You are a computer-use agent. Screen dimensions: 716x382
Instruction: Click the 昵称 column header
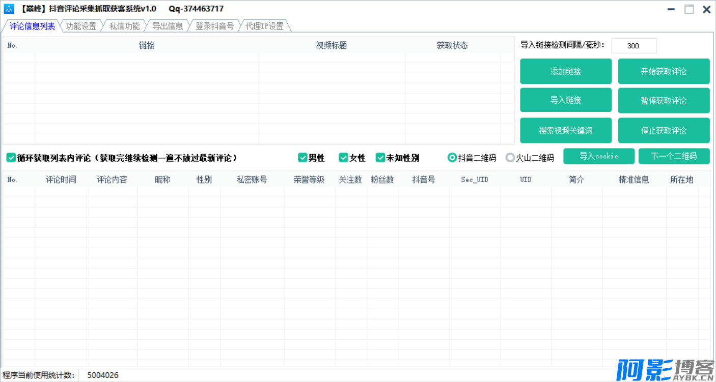pyautogui.click(x=163, y=180)
